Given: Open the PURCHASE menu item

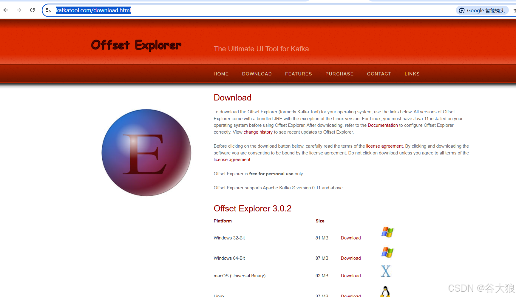Looking at the screenshot, I should pos(339,74).
